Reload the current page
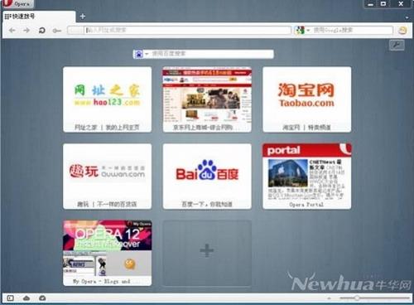414x305 pixels. point(42,31)
